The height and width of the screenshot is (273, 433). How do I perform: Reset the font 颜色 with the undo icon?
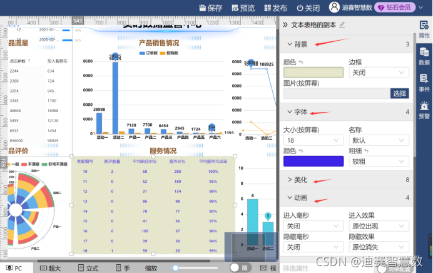301,151
